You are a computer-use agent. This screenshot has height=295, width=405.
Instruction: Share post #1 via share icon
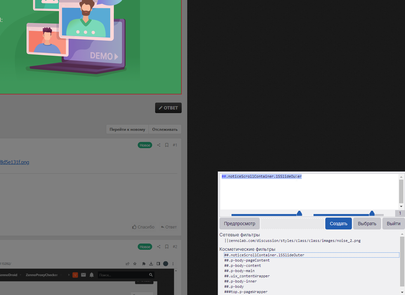pyautogui.click(x=159, y=145)
